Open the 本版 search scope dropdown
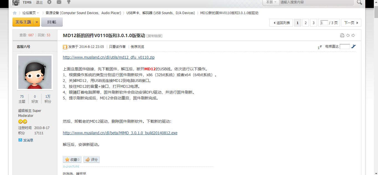 270,2
